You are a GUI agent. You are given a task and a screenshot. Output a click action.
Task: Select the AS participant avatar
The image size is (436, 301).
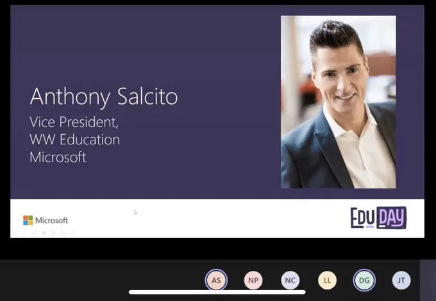pyautogui.click(x=216, y=280)
